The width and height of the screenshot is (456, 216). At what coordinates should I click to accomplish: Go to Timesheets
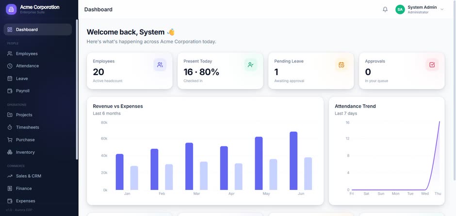pyautogui.click(x=38, y=127)
